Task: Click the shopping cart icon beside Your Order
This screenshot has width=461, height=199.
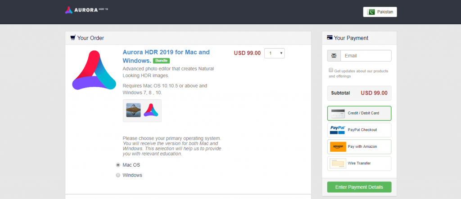Action: click(73, 38)
